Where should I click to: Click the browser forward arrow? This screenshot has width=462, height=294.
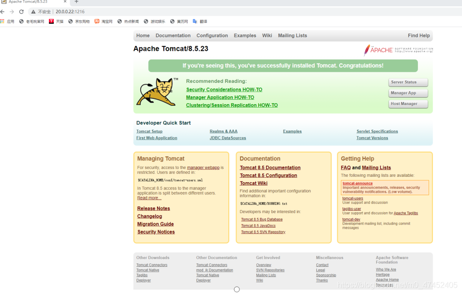click(12, 12)
